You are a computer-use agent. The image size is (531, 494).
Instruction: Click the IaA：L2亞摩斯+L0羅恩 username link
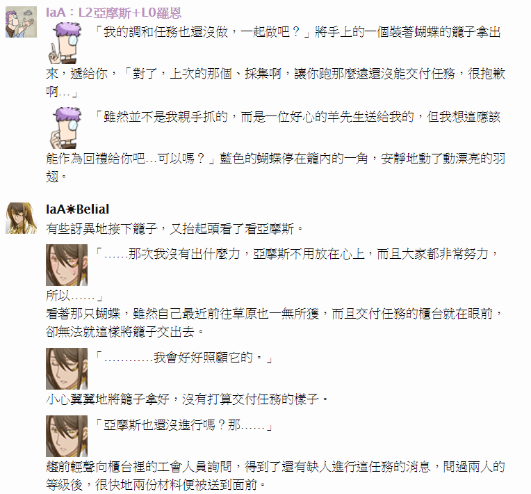114,13
